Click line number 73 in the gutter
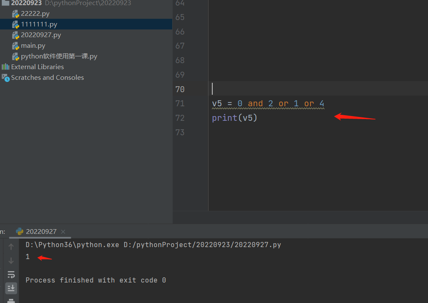The height and width of the screenshot is (303, 428). click(180, 133)
